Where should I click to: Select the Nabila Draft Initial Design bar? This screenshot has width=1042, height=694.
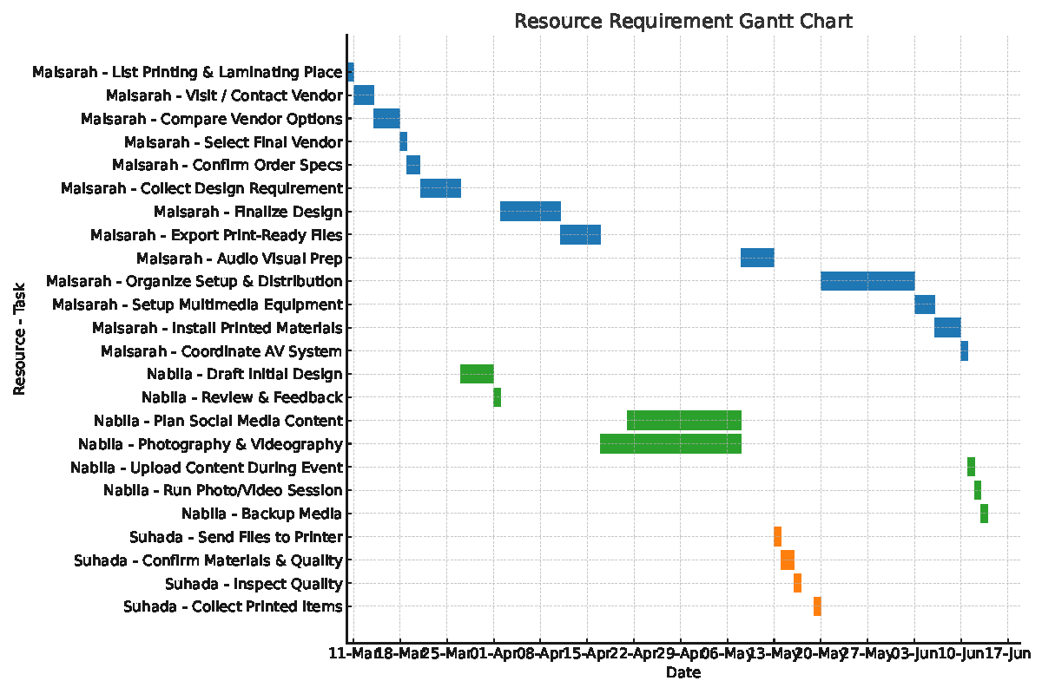478,374
